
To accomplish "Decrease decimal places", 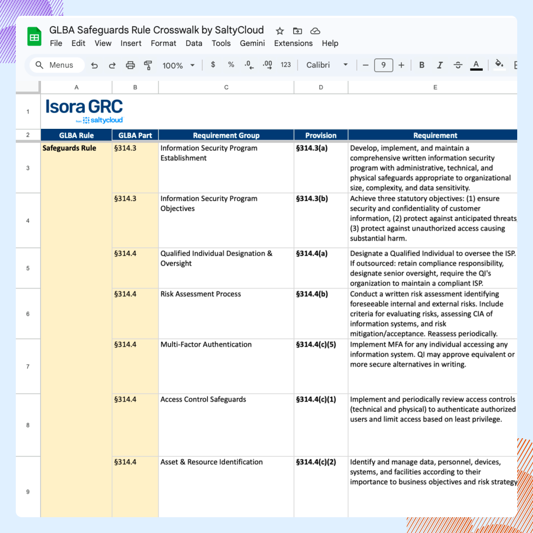I will pos(248,65).
